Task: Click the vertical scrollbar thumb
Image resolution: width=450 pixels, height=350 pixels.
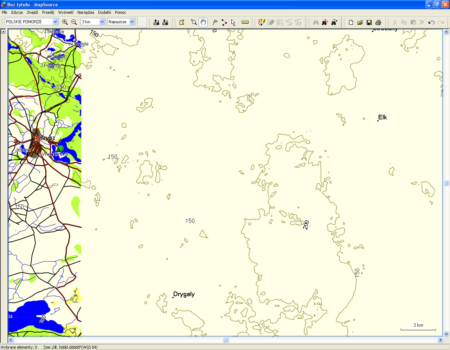Action: click(446, 183)
